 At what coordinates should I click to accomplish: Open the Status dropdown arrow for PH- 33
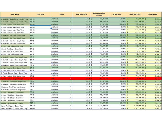click(71, 106)
